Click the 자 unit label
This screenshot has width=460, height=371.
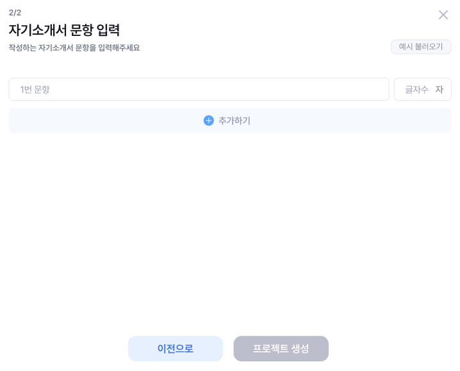pos(439,89)
